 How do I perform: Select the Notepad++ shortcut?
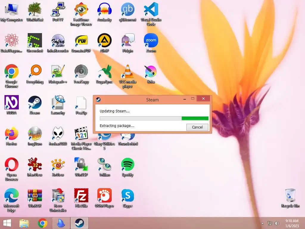[58, 74]
